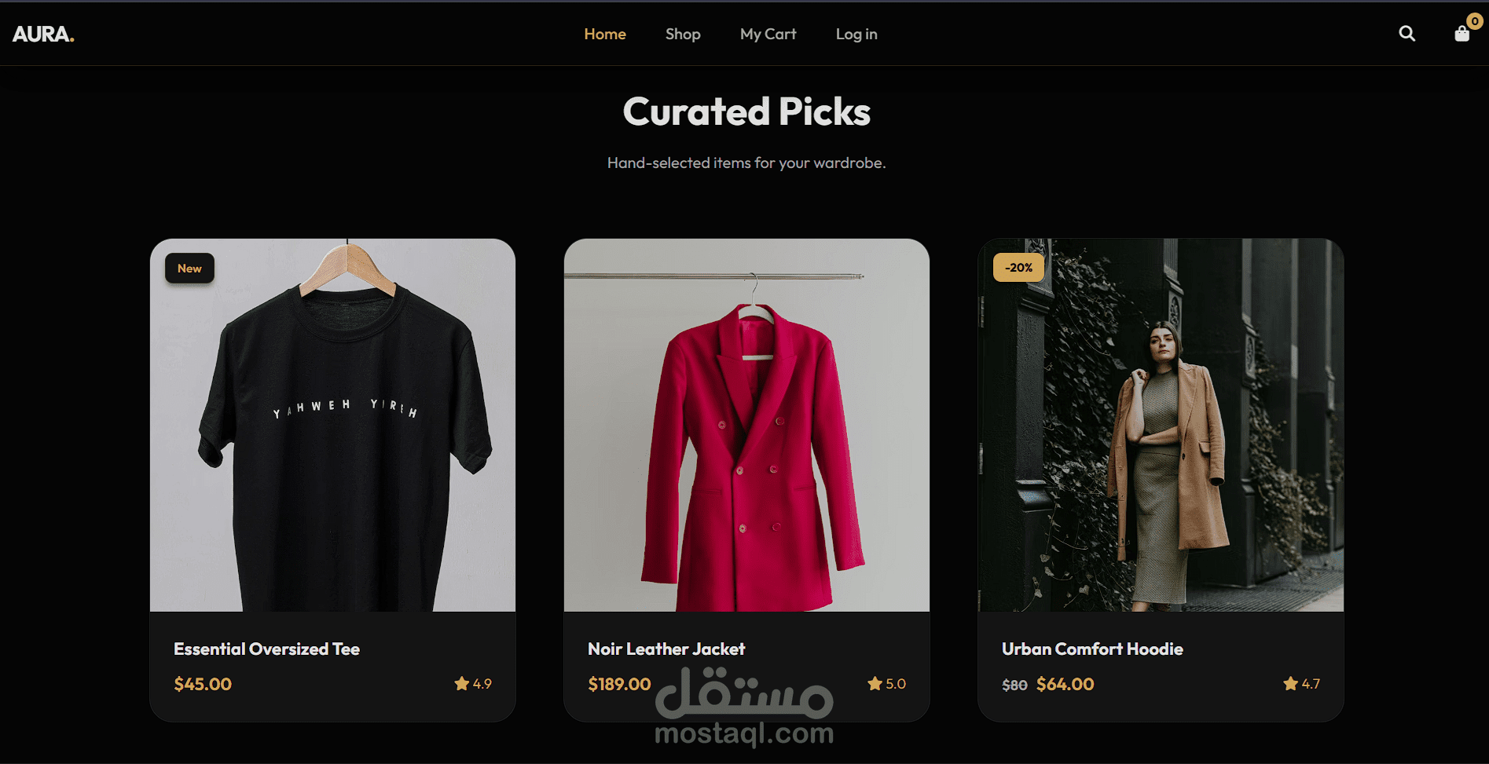Click the New badge on the tee
The image size is (1489, 764).
[189, 269]
